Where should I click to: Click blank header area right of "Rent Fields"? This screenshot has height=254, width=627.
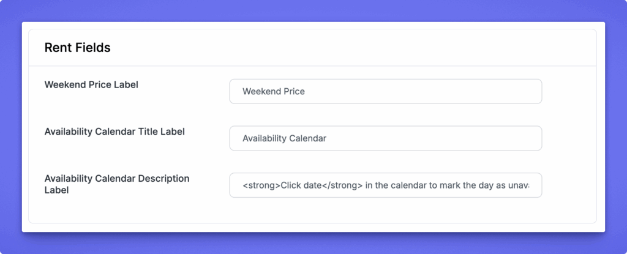click(x=367, y=48)
